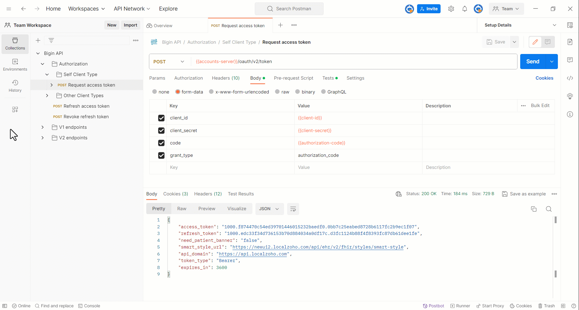The width and height of the screenshot is (579, 310).
Task: Open the JSON response format dropdown
Action: (x=269, y=209)
